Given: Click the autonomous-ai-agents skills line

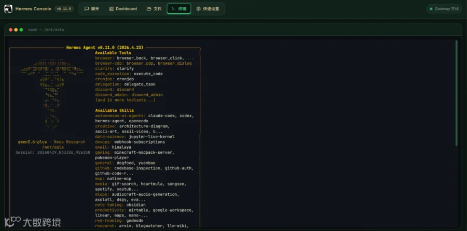Looking at the screenshot, I should [144, 116].
